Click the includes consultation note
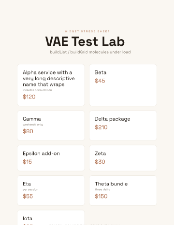Viewport: 174px width, 225px height. point(37,90)
